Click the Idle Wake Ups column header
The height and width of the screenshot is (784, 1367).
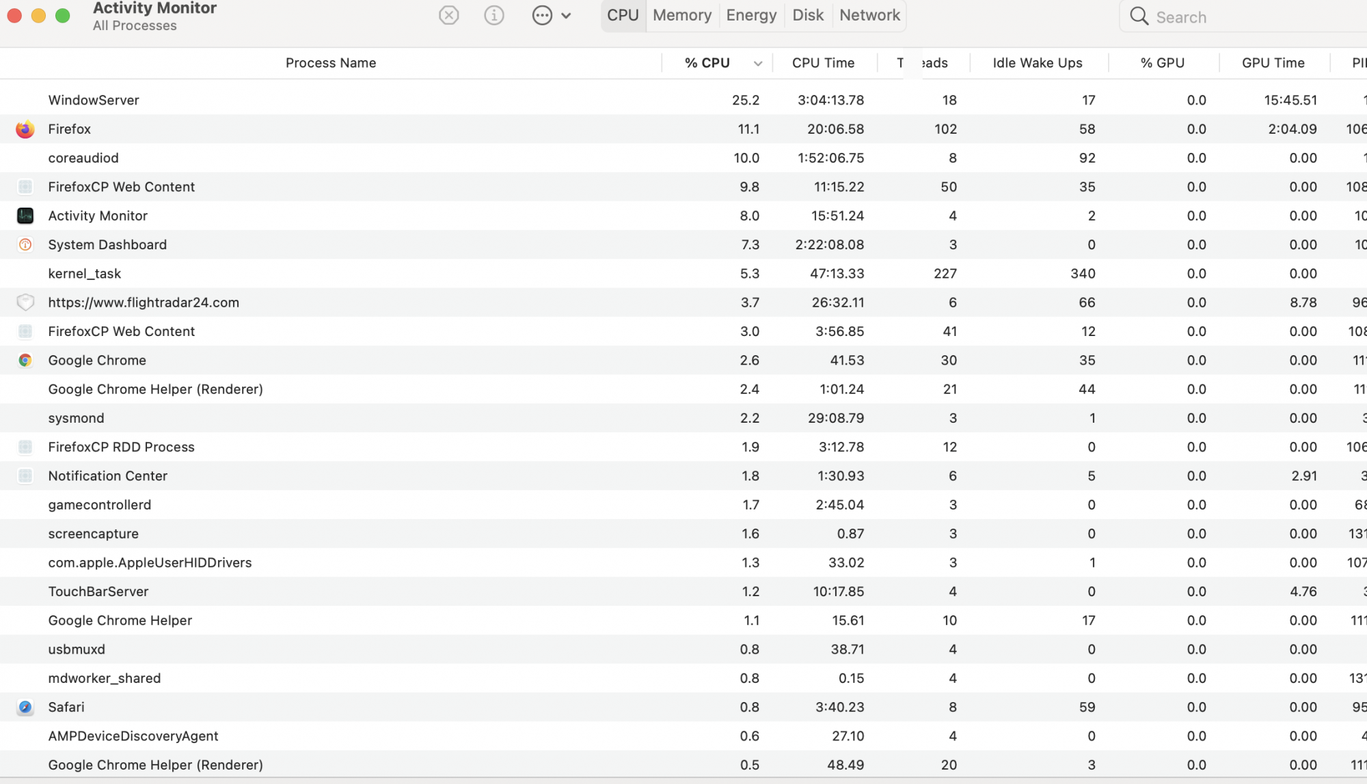[1038, 63]
